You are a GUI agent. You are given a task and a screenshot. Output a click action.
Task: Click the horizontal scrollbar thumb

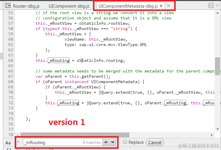click(75, 135)
